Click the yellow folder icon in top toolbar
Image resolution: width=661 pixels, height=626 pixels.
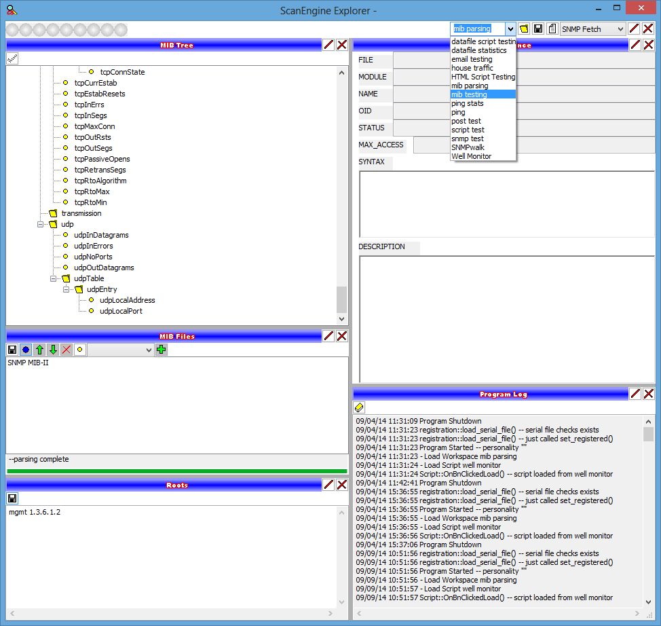(524, 29)
